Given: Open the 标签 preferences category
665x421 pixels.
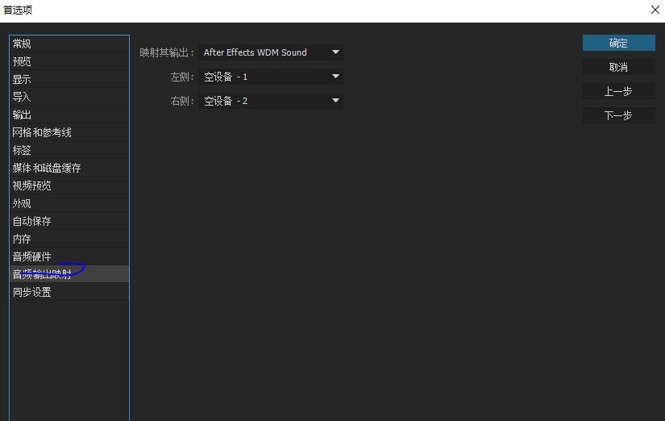Looking at the screenshot, I should point(69,150).
